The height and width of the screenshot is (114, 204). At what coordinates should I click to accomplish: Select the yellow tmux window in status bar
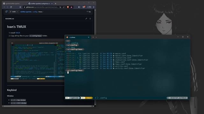coord(87,98)
